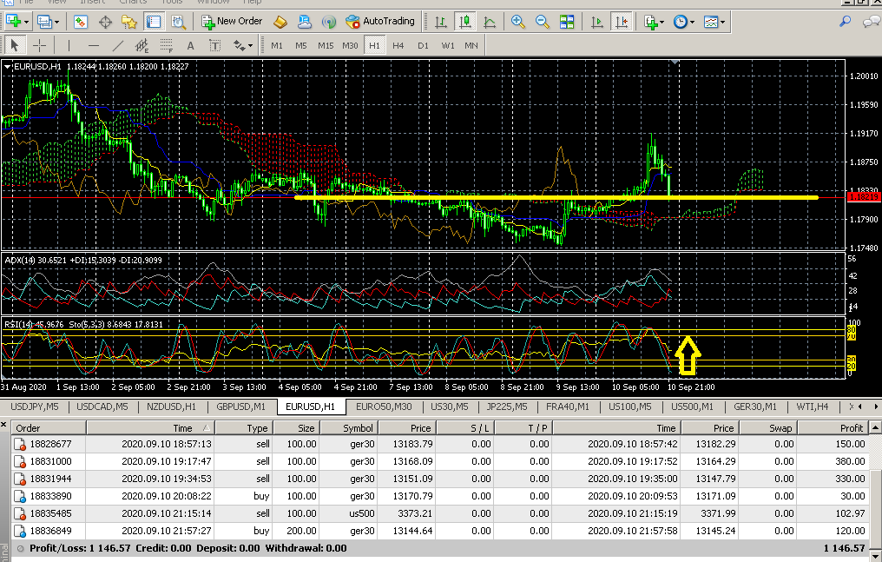The width and height of the screenshot is (882, 562).
Task: Switch to line chart display
Action: pos(490,22)
